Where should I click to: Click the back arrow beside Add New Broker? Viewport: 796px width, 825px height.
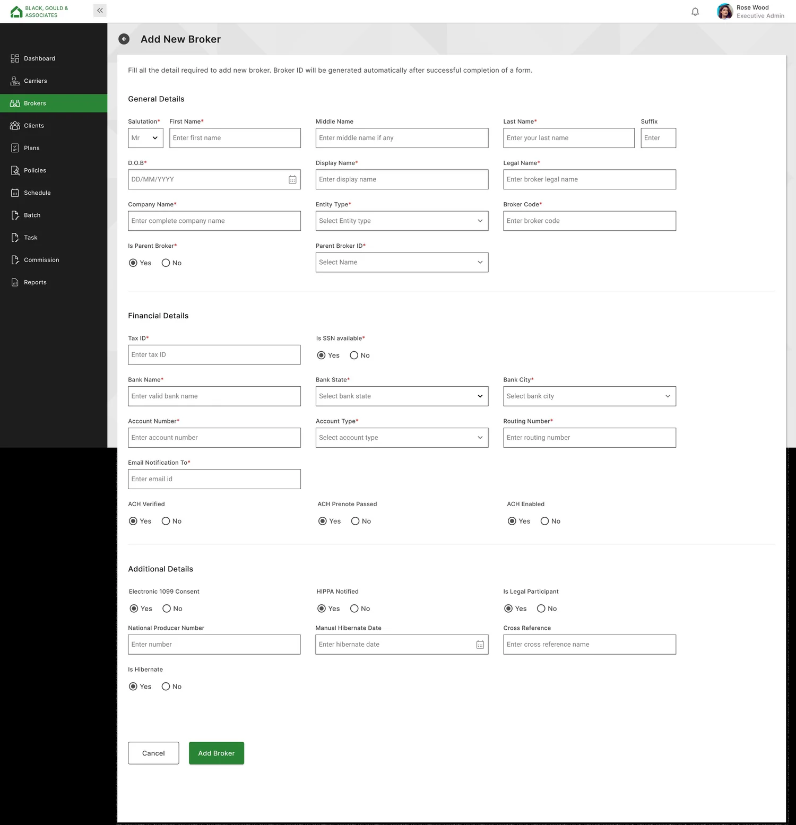coord(124,39)
